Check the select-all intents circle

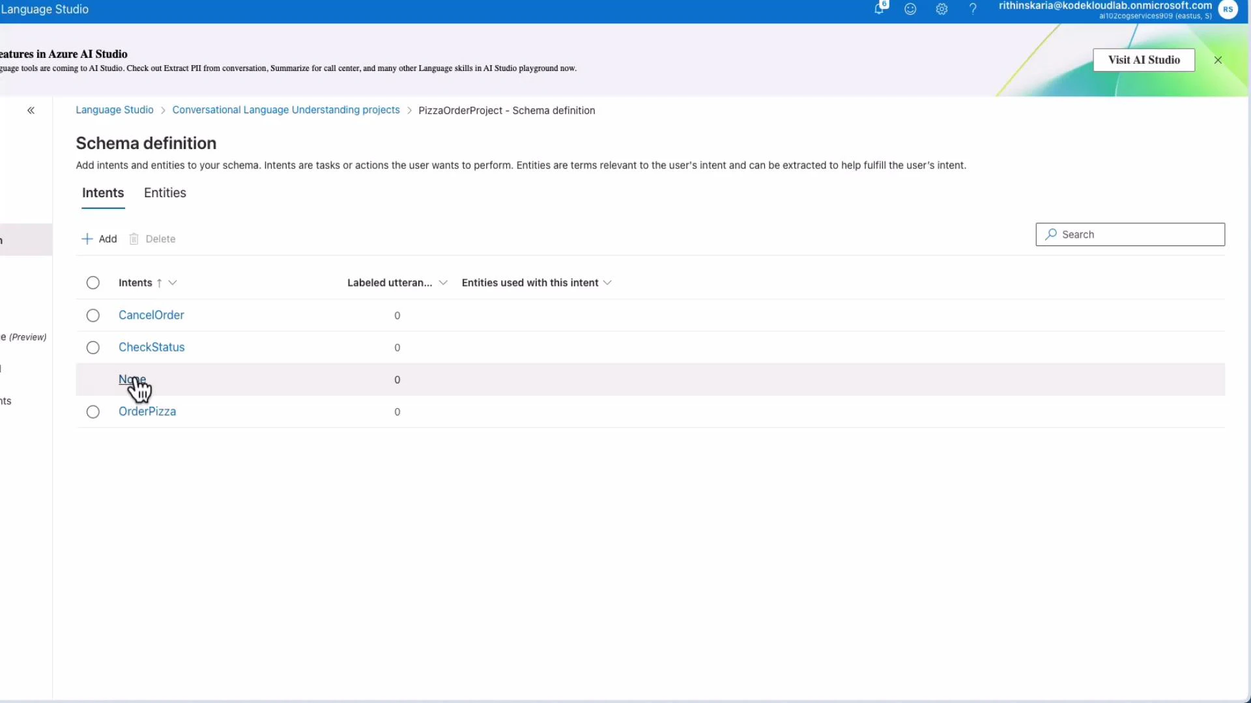[x=93, y=283]
